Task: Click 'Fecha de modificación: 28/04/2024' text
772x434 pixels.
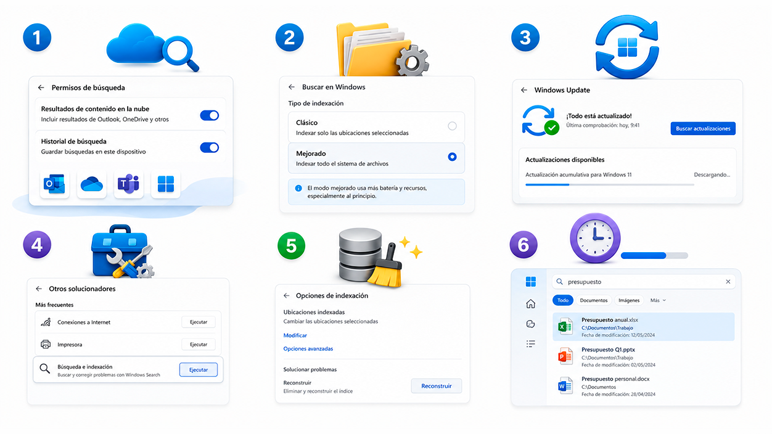Action: pyautogui.click(x=618, y=394)
